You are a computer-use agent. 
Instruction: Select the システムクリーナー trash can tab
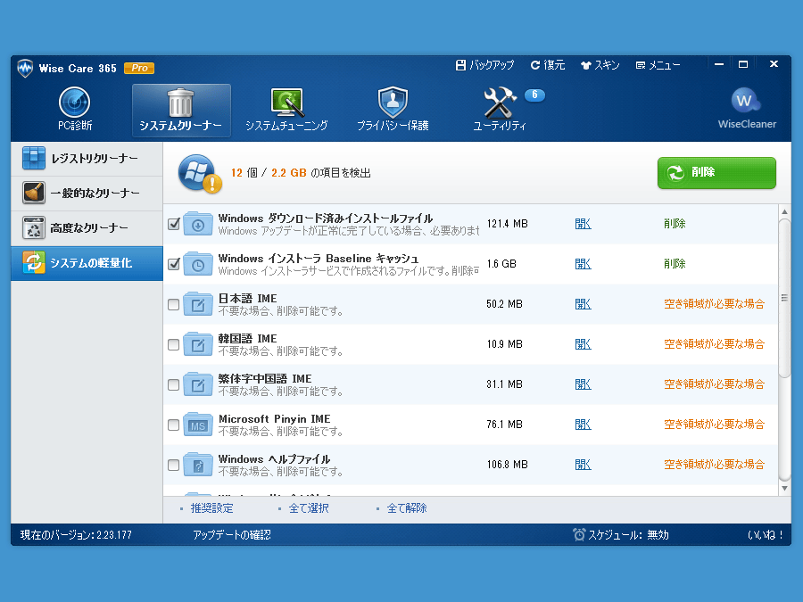(x=181, y=110)
